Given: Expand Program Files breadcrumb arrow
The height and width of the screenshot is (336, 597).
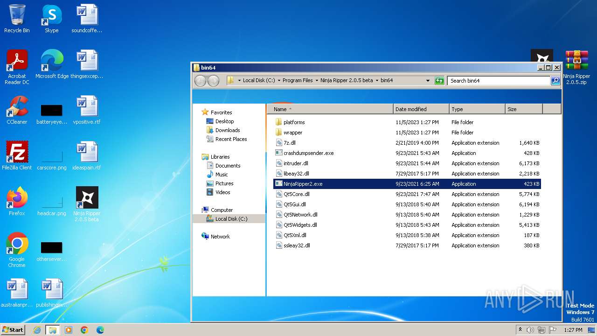Looking at the screenshot, I should (x=316, y=81).
